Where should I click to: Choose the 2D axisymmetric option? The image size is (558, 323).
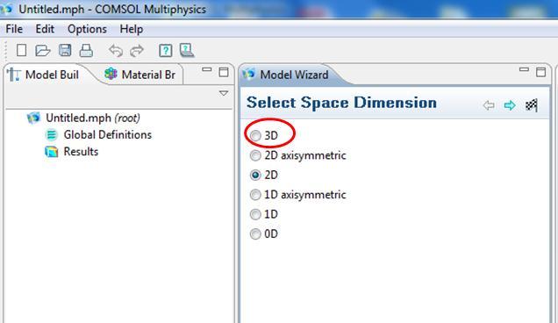click(x=255, y=155)
